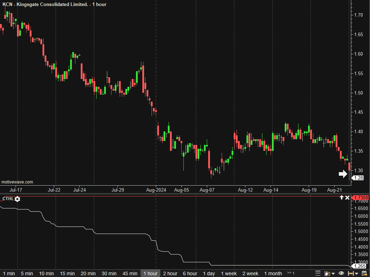Expand more bar sizes with >> 1
370x277 pixels.
[291, 273]
